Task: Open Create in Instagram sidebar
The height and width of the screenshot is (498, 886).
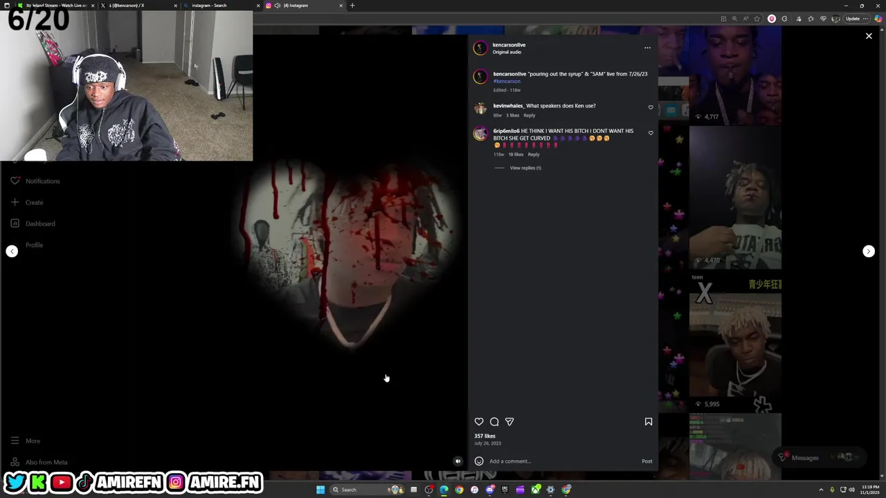Action: (27, 203)
